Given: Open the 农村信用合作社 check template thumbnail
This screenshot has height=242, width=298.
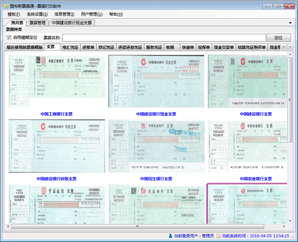Looking at the screenshot, I should 247,203.
